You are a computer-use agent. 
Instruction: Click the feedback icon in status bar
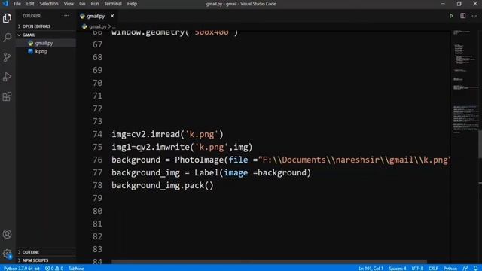coord(465,268)
